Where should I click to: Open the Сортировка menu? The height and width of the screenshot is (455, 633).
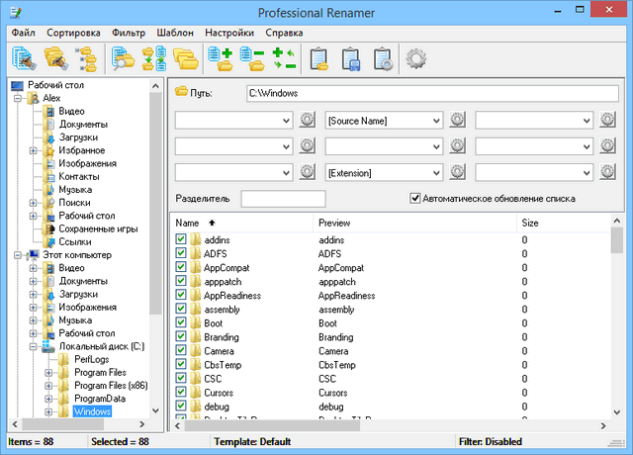tap(72, 32)
